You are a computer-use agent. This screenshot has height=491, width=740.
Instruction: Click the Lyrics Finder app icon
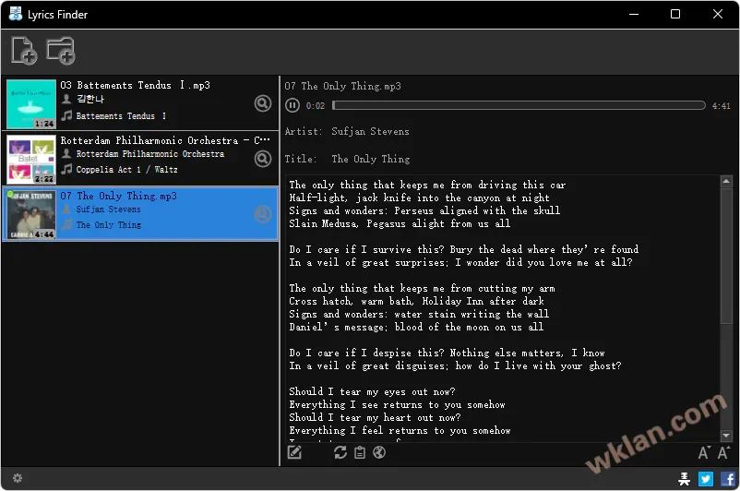click(16, 14)
